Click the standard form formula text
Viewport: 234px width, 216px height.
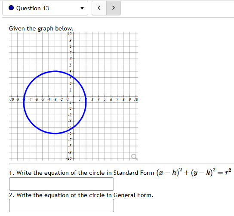tap(194, 173)
